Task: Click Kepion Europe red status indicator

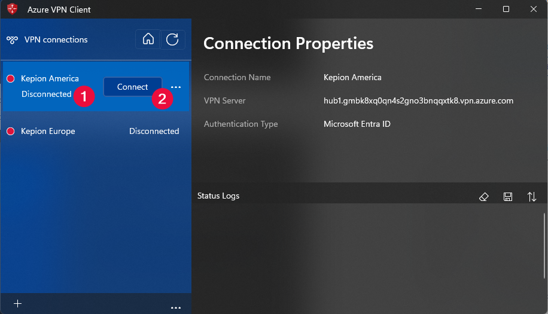Action: point(11,132)
